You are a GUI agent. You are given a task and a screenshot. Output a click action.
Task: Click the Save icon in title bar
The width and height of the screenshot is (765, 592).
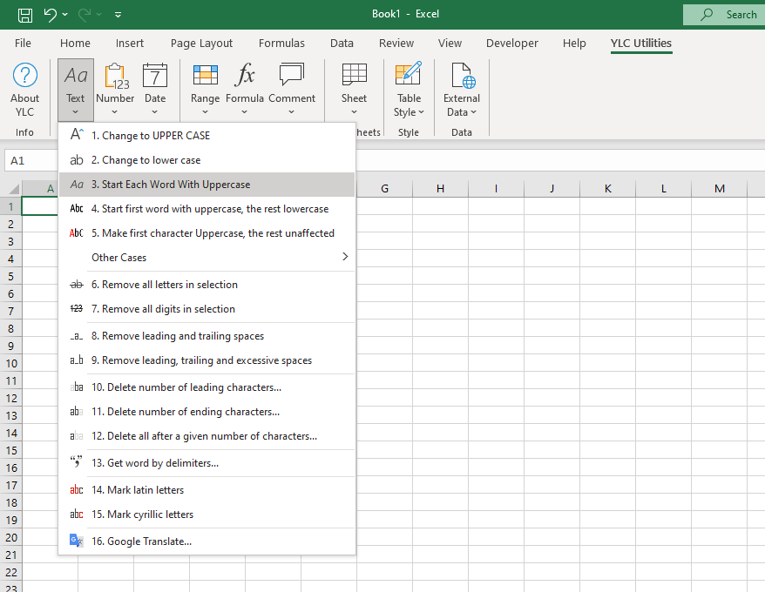(x=25, y=14)
